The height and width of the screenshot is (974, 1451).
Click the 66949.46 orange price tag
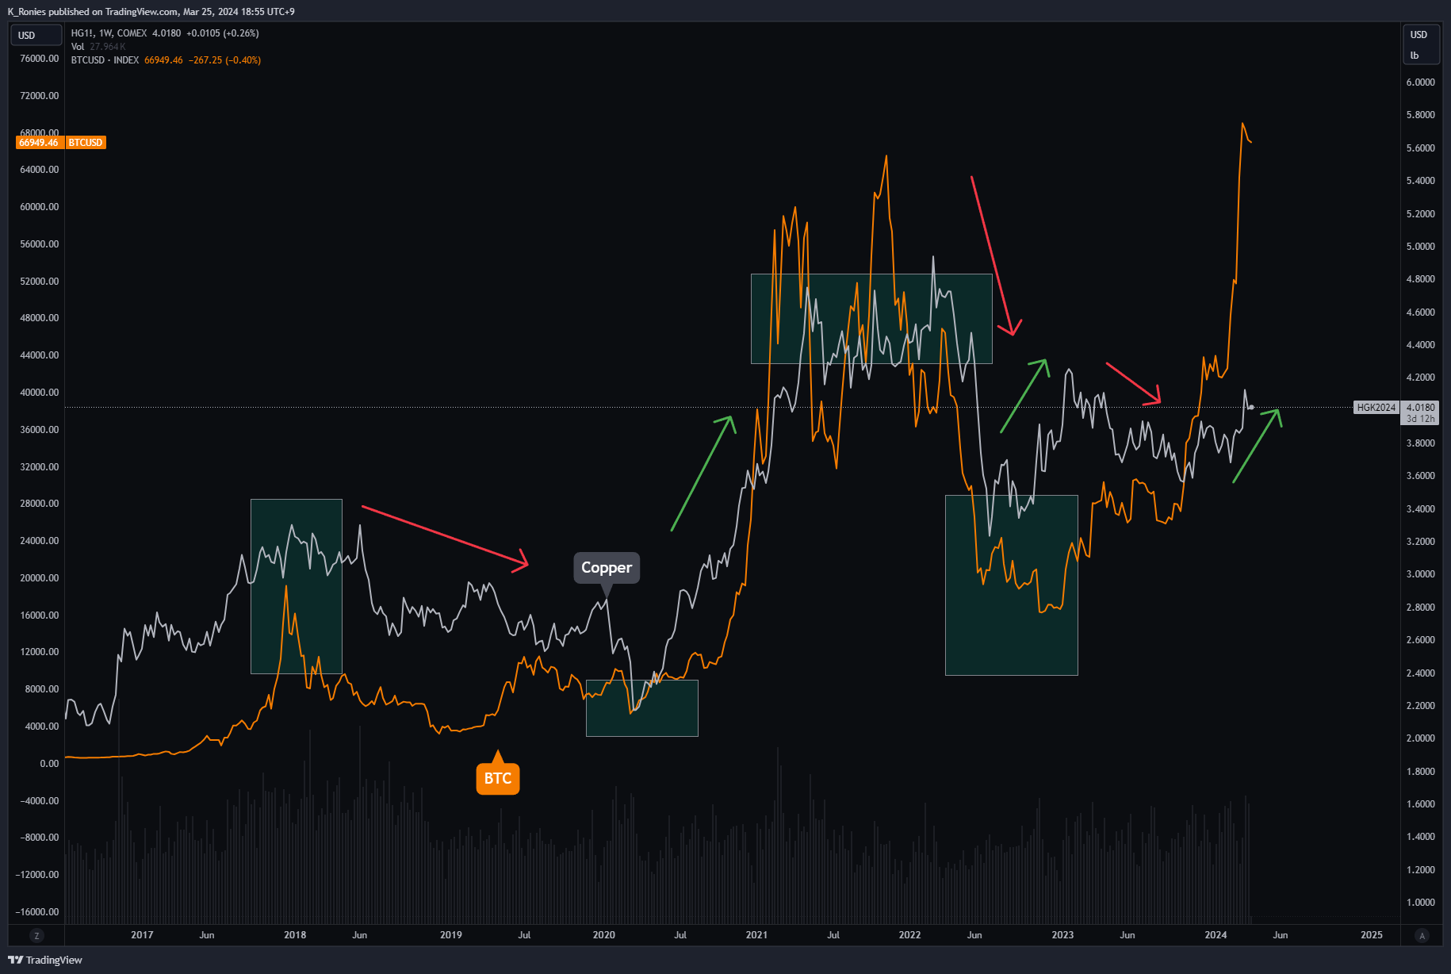click(39, 143)
